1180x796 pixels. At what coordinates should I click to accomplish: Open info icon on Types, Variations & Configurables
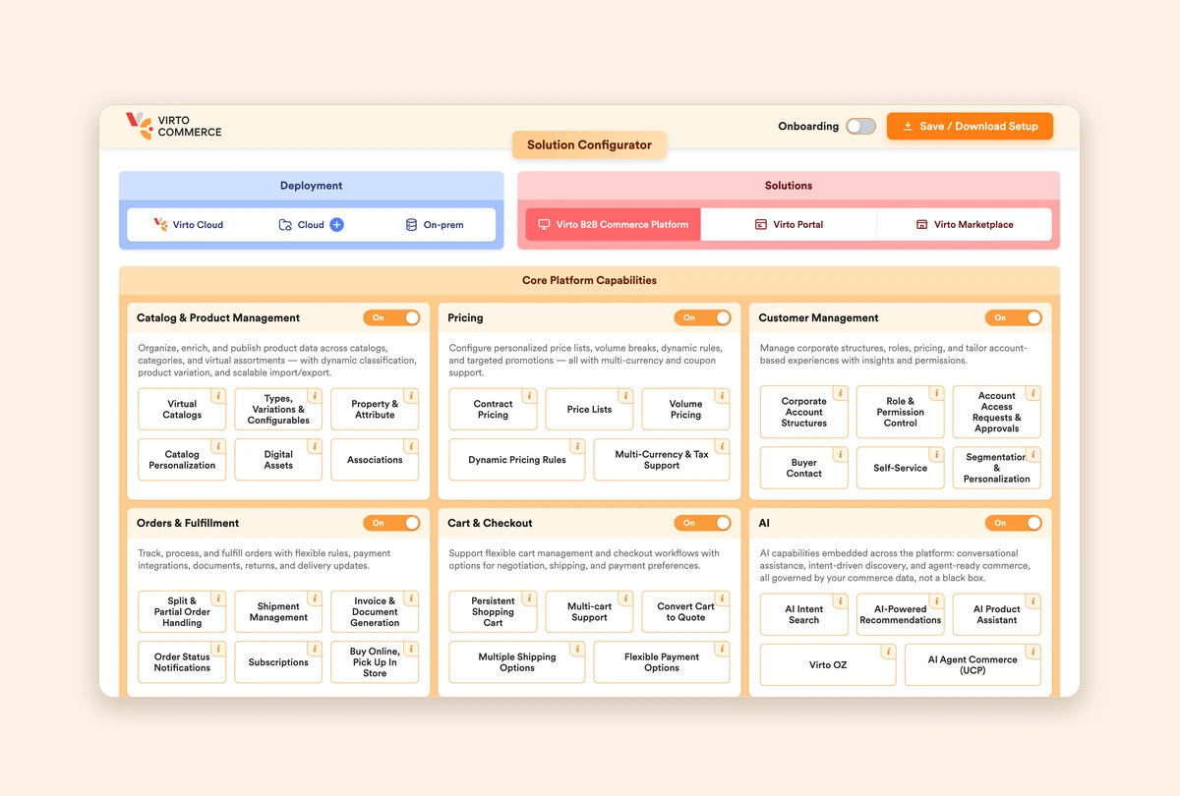(315, 395)
